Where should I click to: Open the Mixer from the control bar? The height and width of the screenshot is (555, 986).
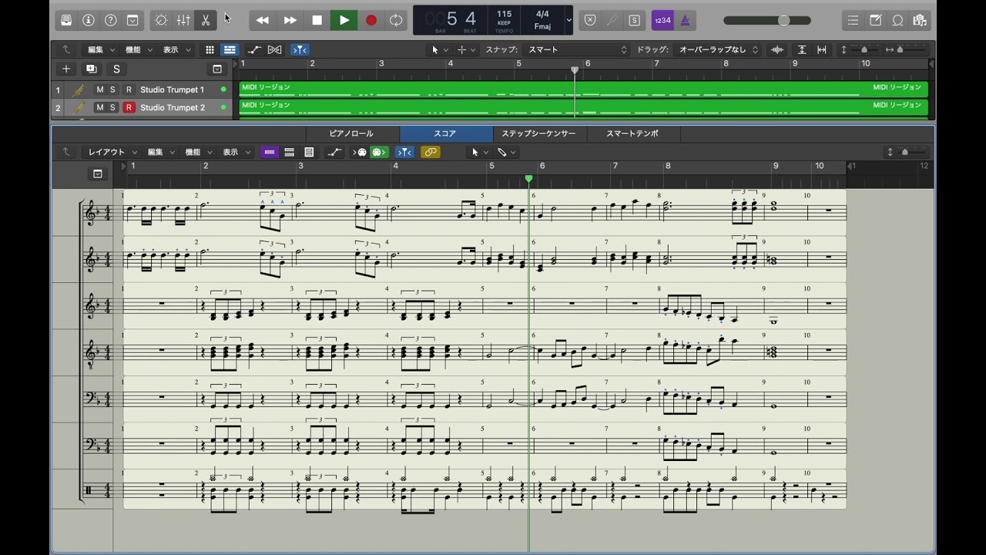pos(183,20)
